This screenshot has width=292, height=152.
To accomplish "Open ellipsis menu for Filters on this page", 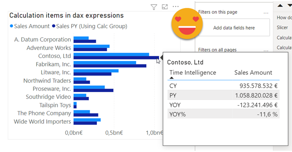I will coord(266,12).
